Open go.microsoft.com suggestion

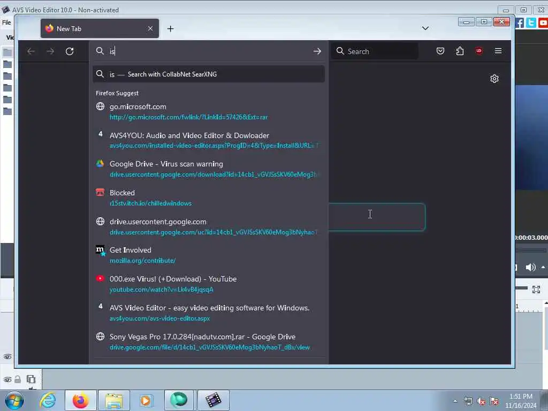208,111
